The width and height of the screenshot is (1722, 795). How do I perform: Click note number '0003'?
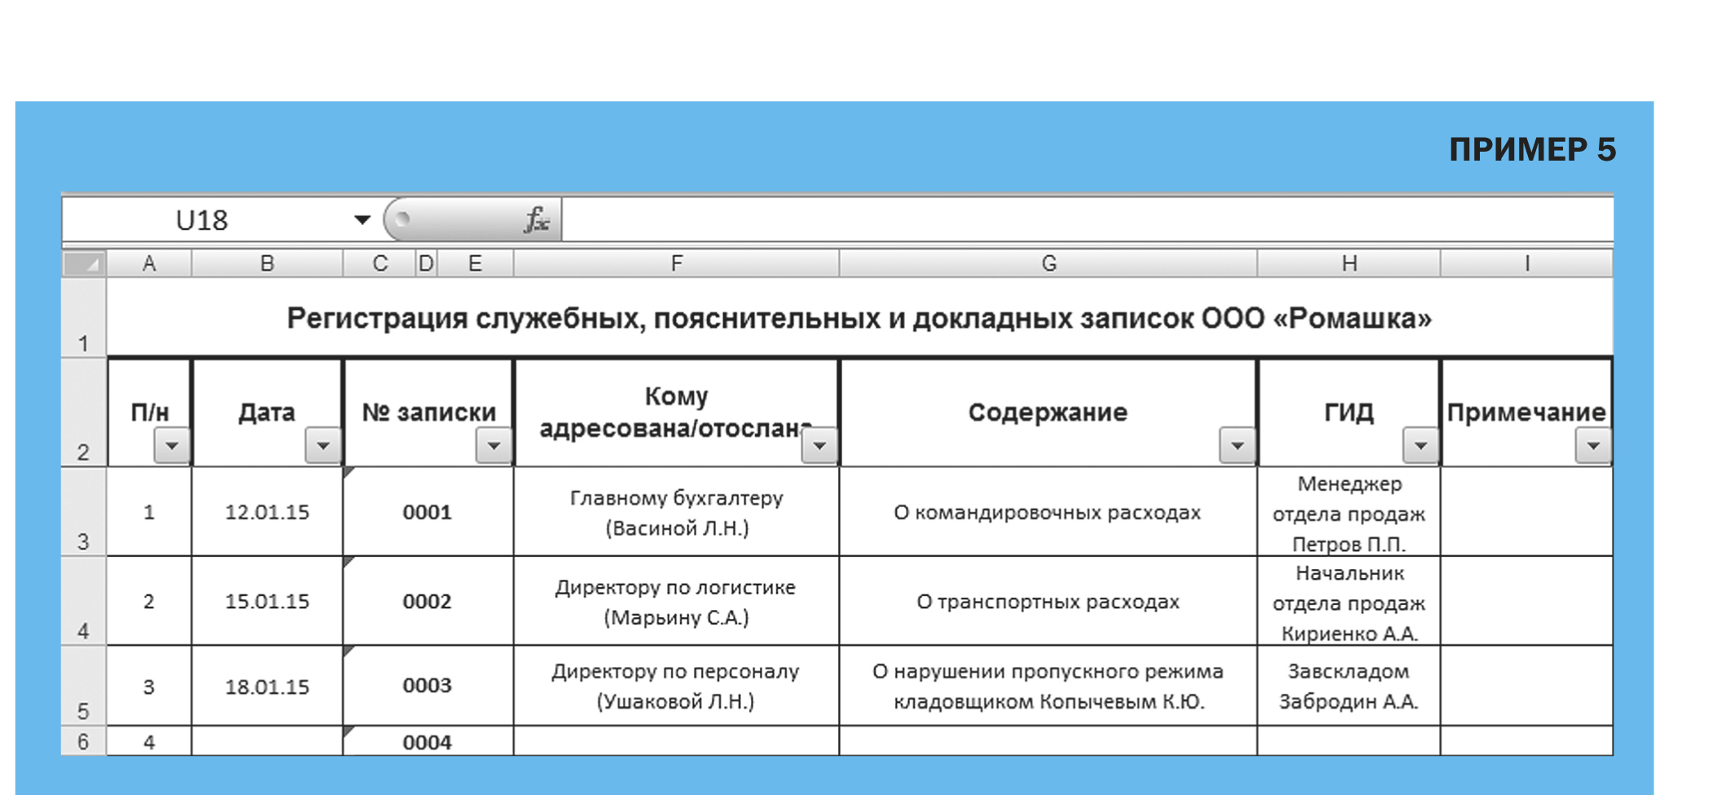(428, 687)
